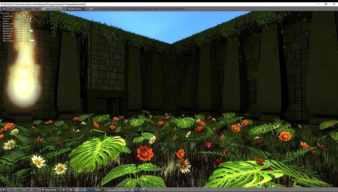Open the viewport shading selector
Image resolution: width=338 pixels, height=192 pixels.
[x=65, y=190]
